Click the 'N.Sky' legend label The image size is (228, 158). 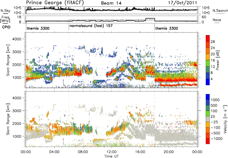tap(5, 11)
